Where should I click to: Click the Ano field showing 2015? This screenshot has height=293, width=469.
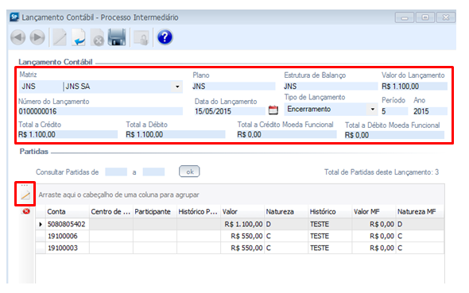430,111
